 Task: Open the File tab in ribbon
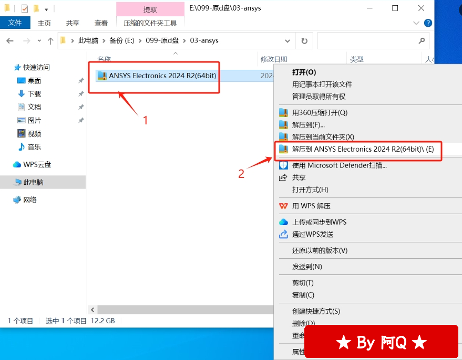click(x=15, y=23)
